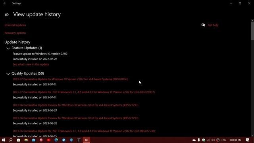Go back with the Settings back arrow
The height and width of the screenshot is (143, 254).
[x=5, y=3]
